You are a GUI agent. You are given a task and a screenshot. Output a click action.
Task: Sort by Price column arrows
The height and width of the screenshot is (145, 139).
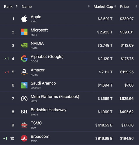tap(136, 6)
